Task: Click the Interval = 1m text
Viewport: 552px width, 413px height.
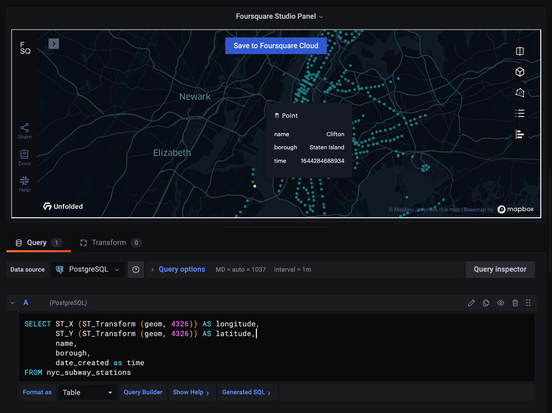Action: [293, 270]
